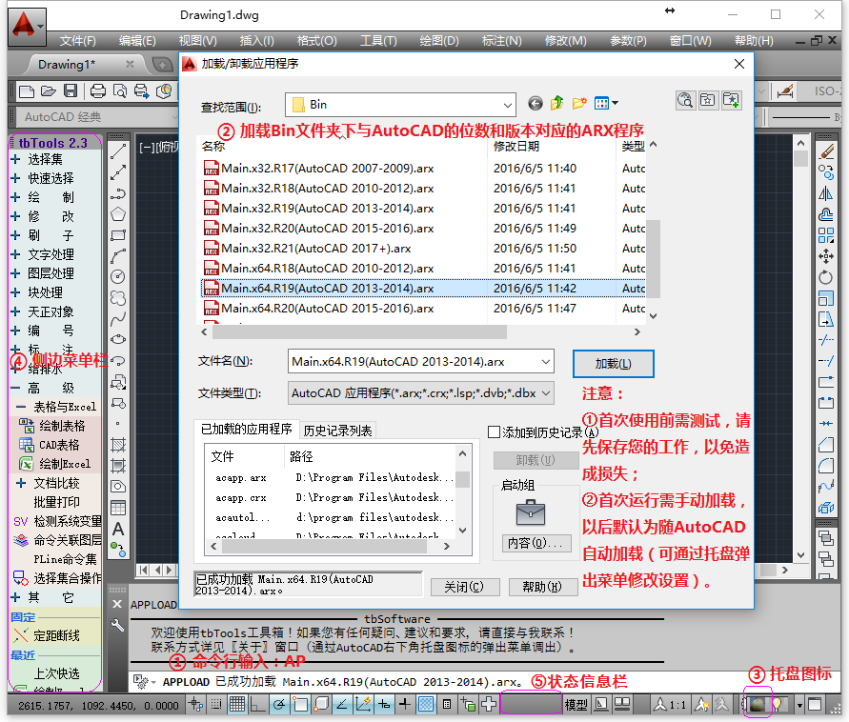Expand the 文档比较 sidebar item
Screen dimensions: 849x722
21,483
